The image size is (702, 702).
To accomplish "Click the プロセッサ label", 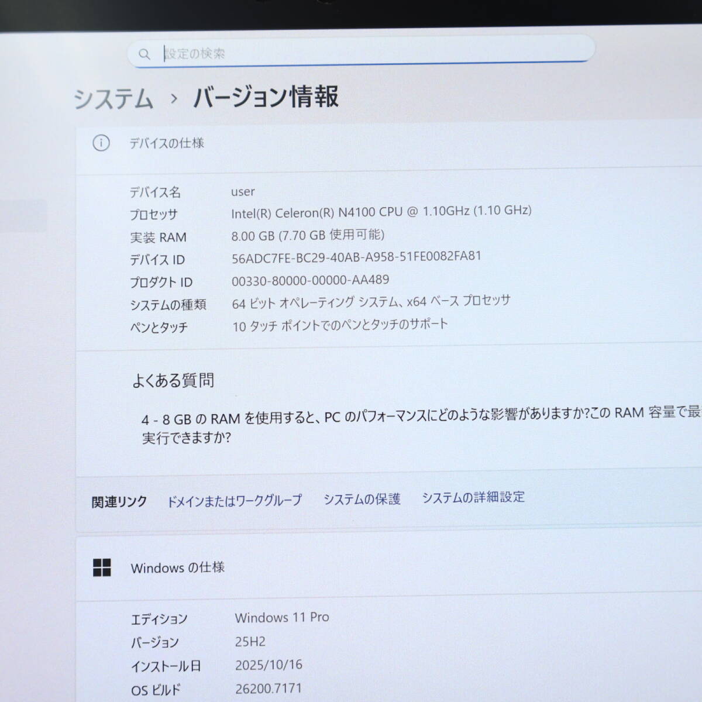I will [x=153, y=215].
